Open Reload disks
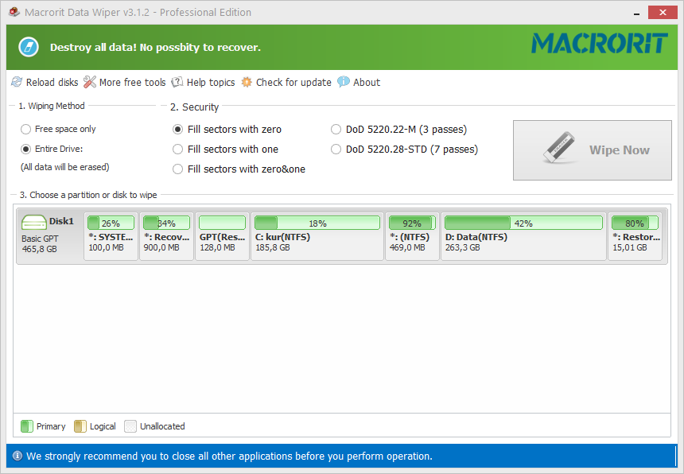 pyautogui.click(x=45, y=82)
